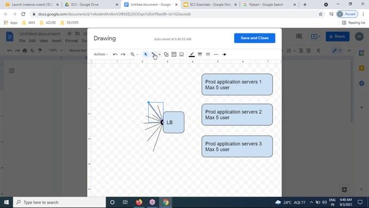The image size is (369, 208).
Task: Open the DEVOPS bookmarks folder
Action: pos(69,23)
